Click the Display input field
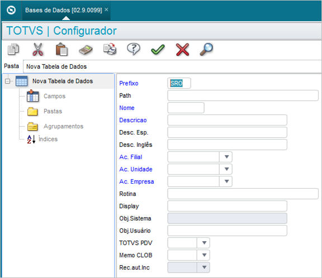 [x=228, y=206]
